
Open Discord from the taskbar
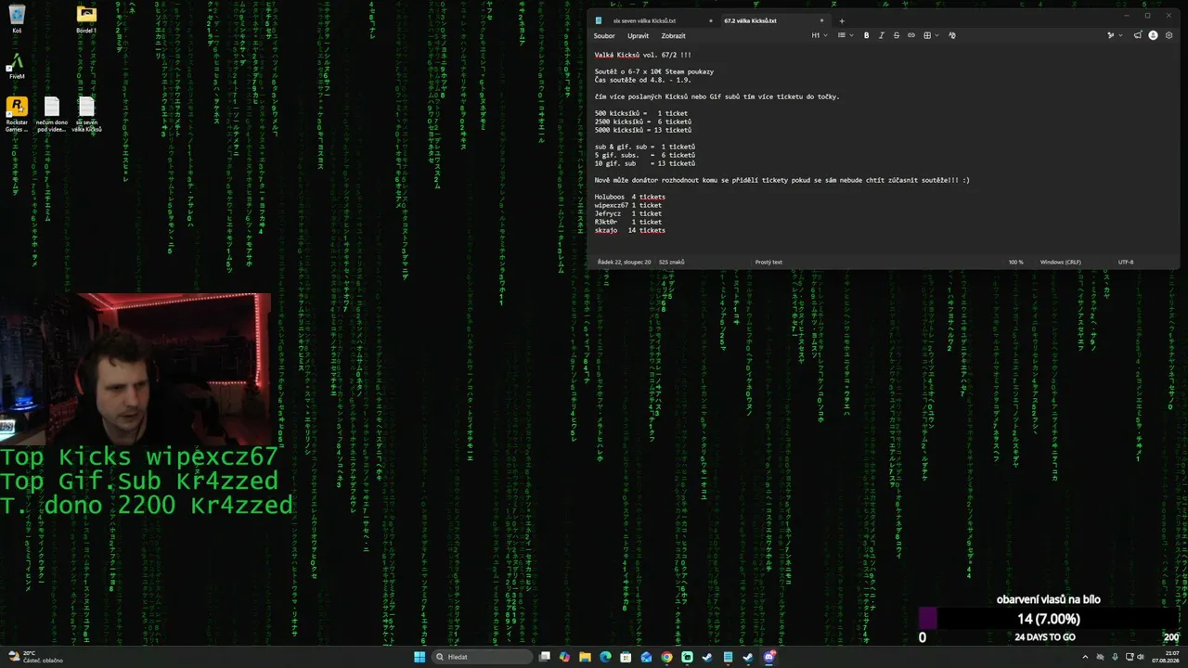click(769, 657)
